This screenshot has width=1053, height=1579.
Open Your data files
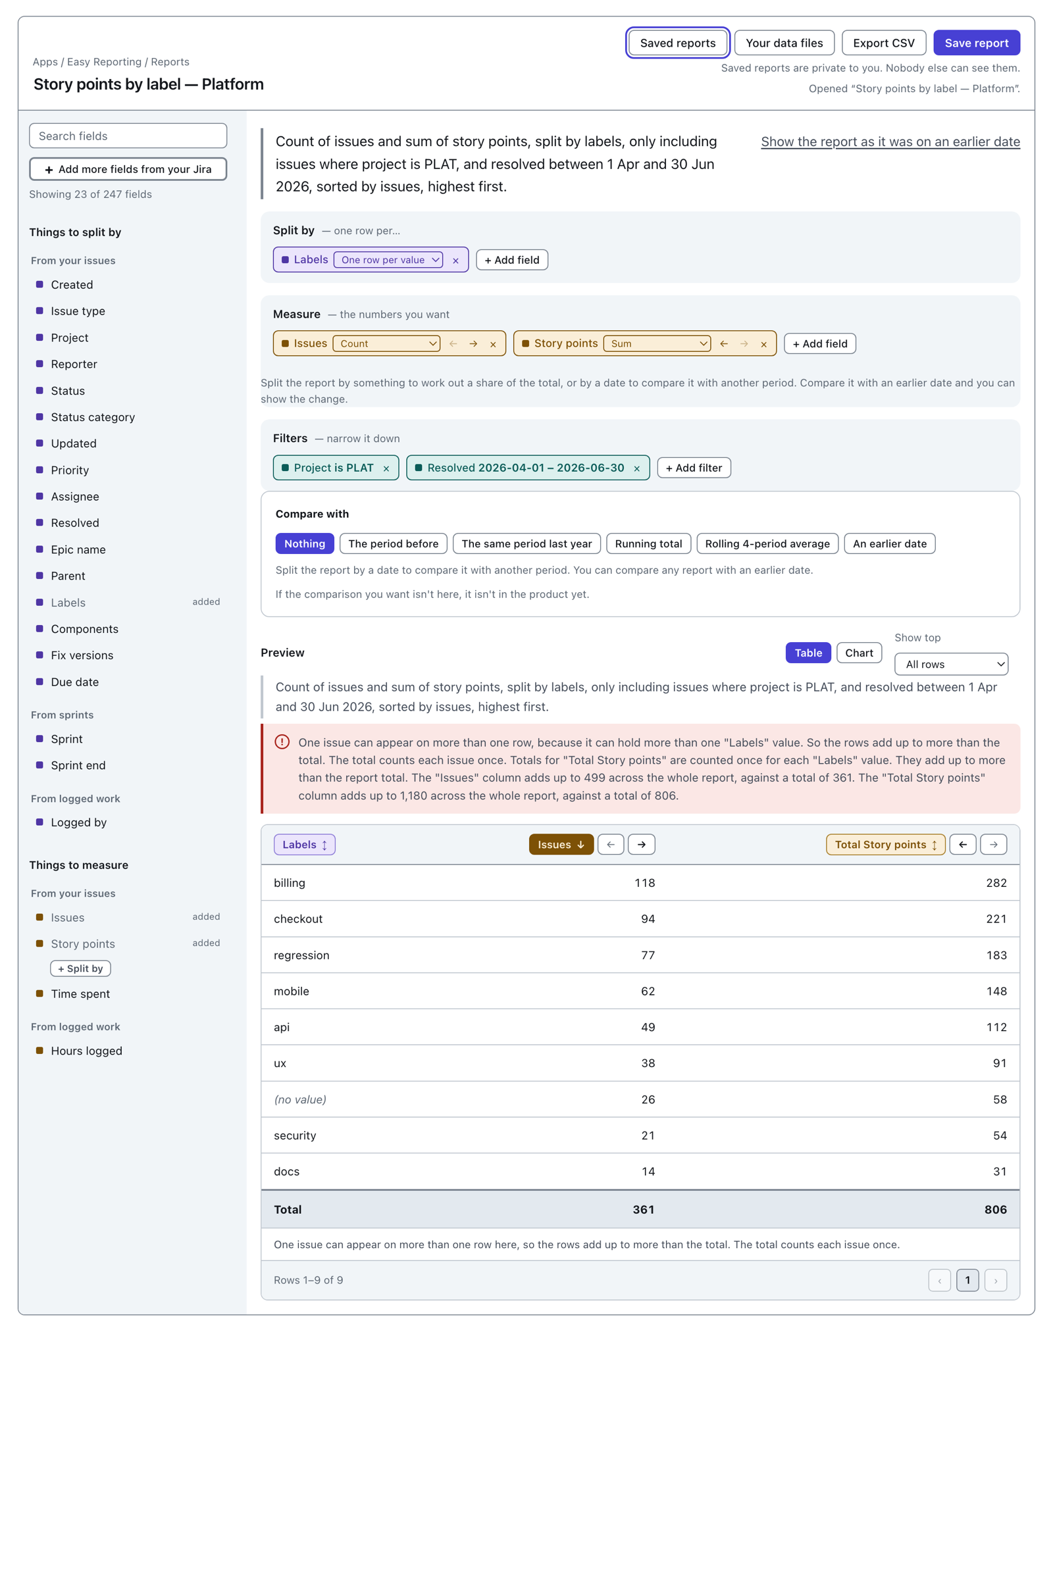[x=784, y=43]
